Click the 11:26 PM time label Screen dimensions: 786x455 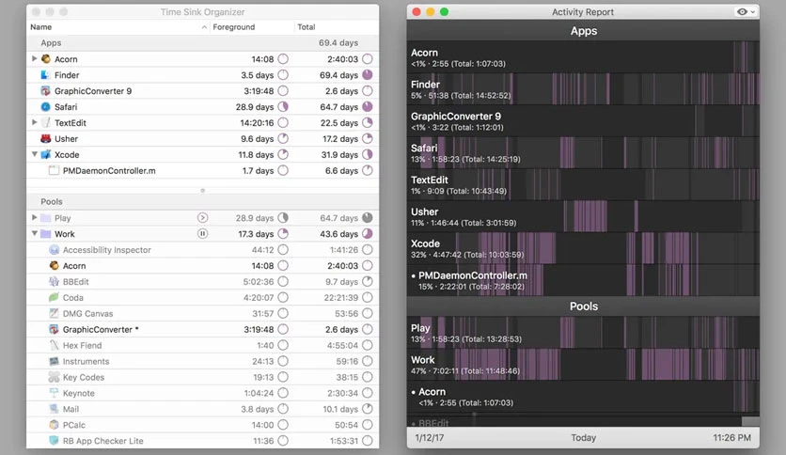731,437
